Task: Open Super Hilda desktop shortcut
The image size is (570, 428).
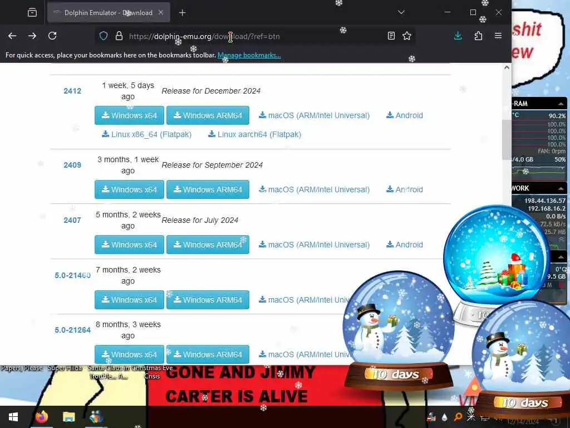Action: [65, 368]
